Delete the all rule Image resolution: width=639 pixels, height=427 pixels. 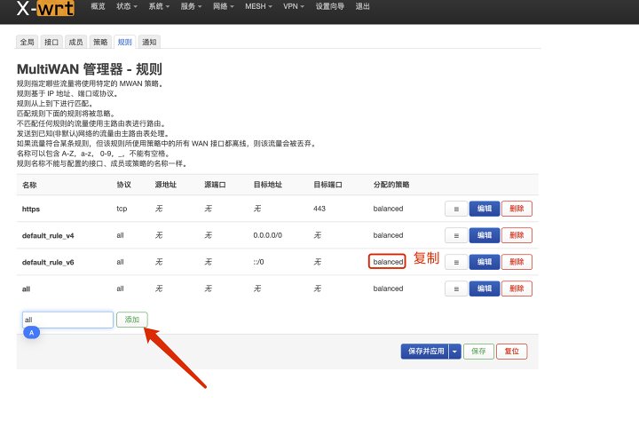pos(517,289)
